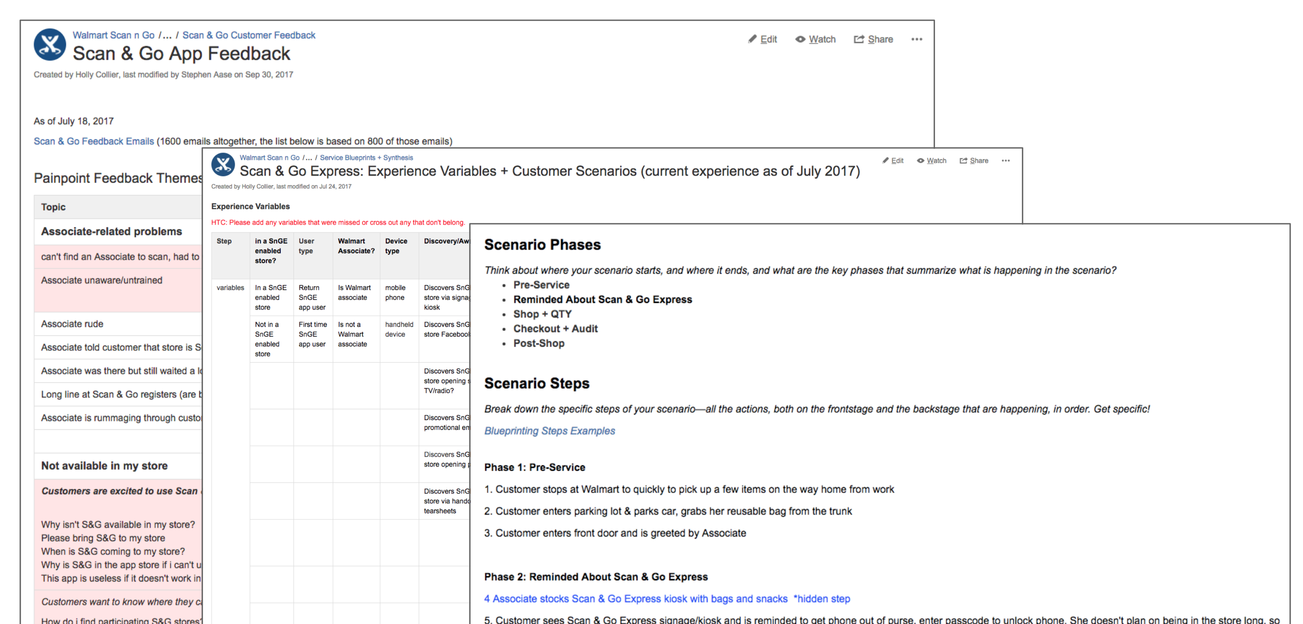Open the Walmart Scan n Go breadcrumb at top
Viewport: 1303px width, 624px height.
pyautogui.click(x=113, y=35)
